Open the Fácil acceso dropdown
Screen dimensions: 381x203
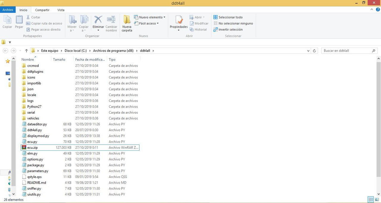[146, 23]
